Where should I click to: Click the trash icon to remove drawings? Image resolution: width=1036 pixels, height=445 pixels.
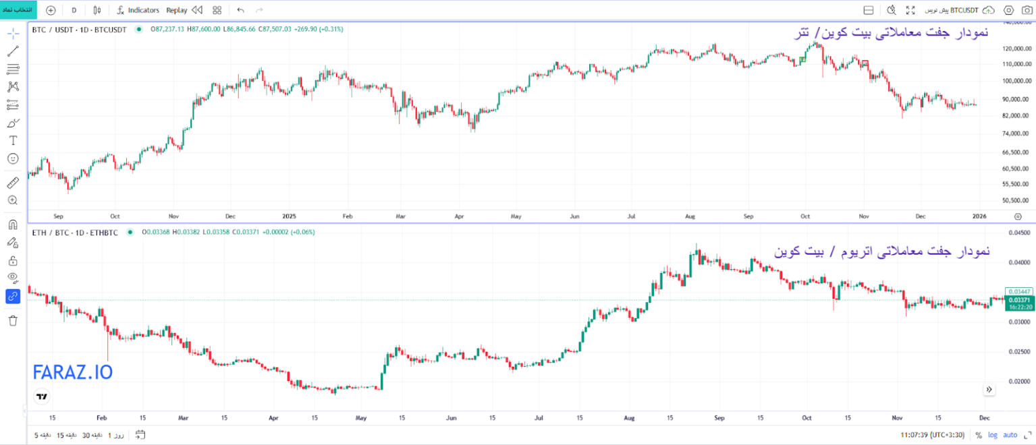pos(13,321)
